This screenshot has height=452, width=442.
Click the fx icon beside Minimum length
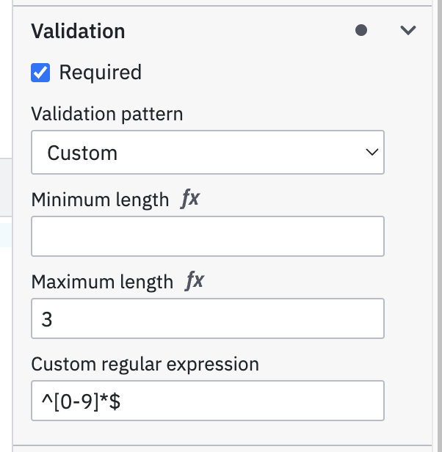click(190, 199)
